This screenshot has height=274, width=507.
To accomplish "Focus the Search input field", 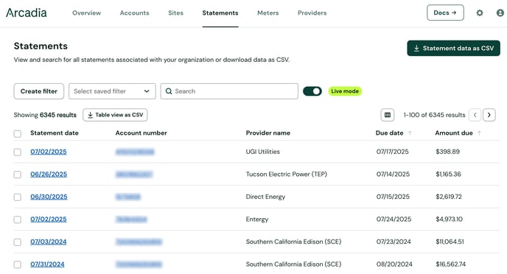I will point(229,91).
